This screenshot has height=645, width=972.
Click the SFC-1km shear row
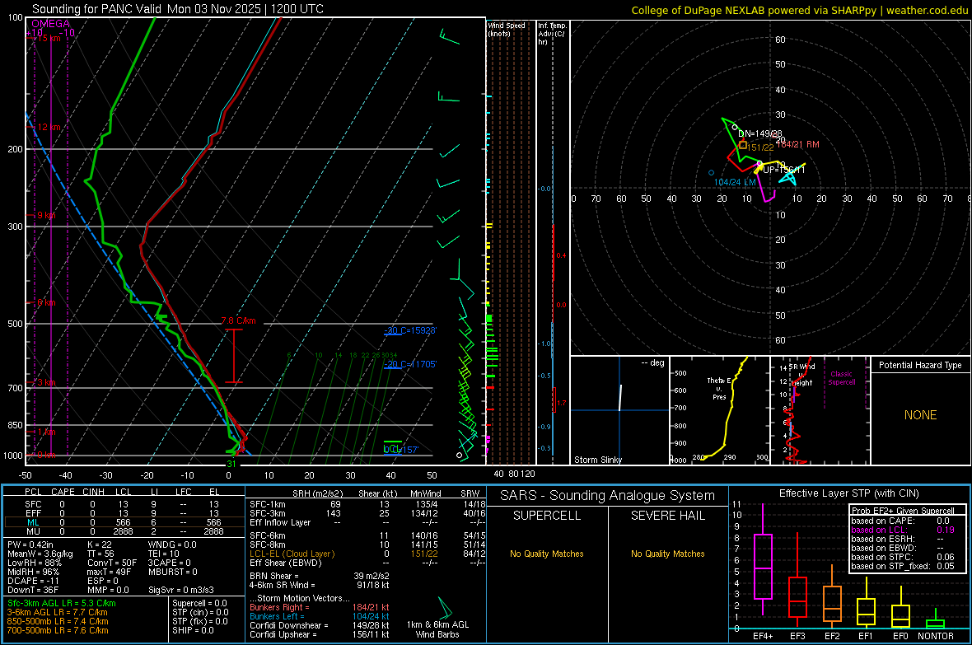coord(367,504)
